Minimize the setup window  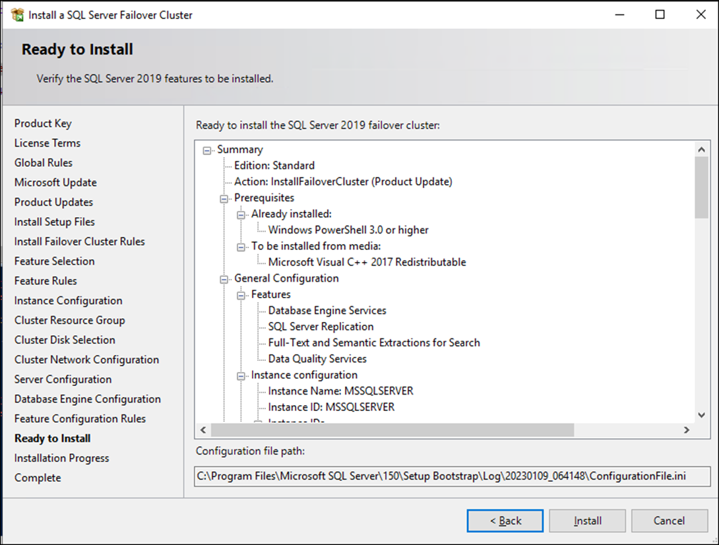(620, 15)
